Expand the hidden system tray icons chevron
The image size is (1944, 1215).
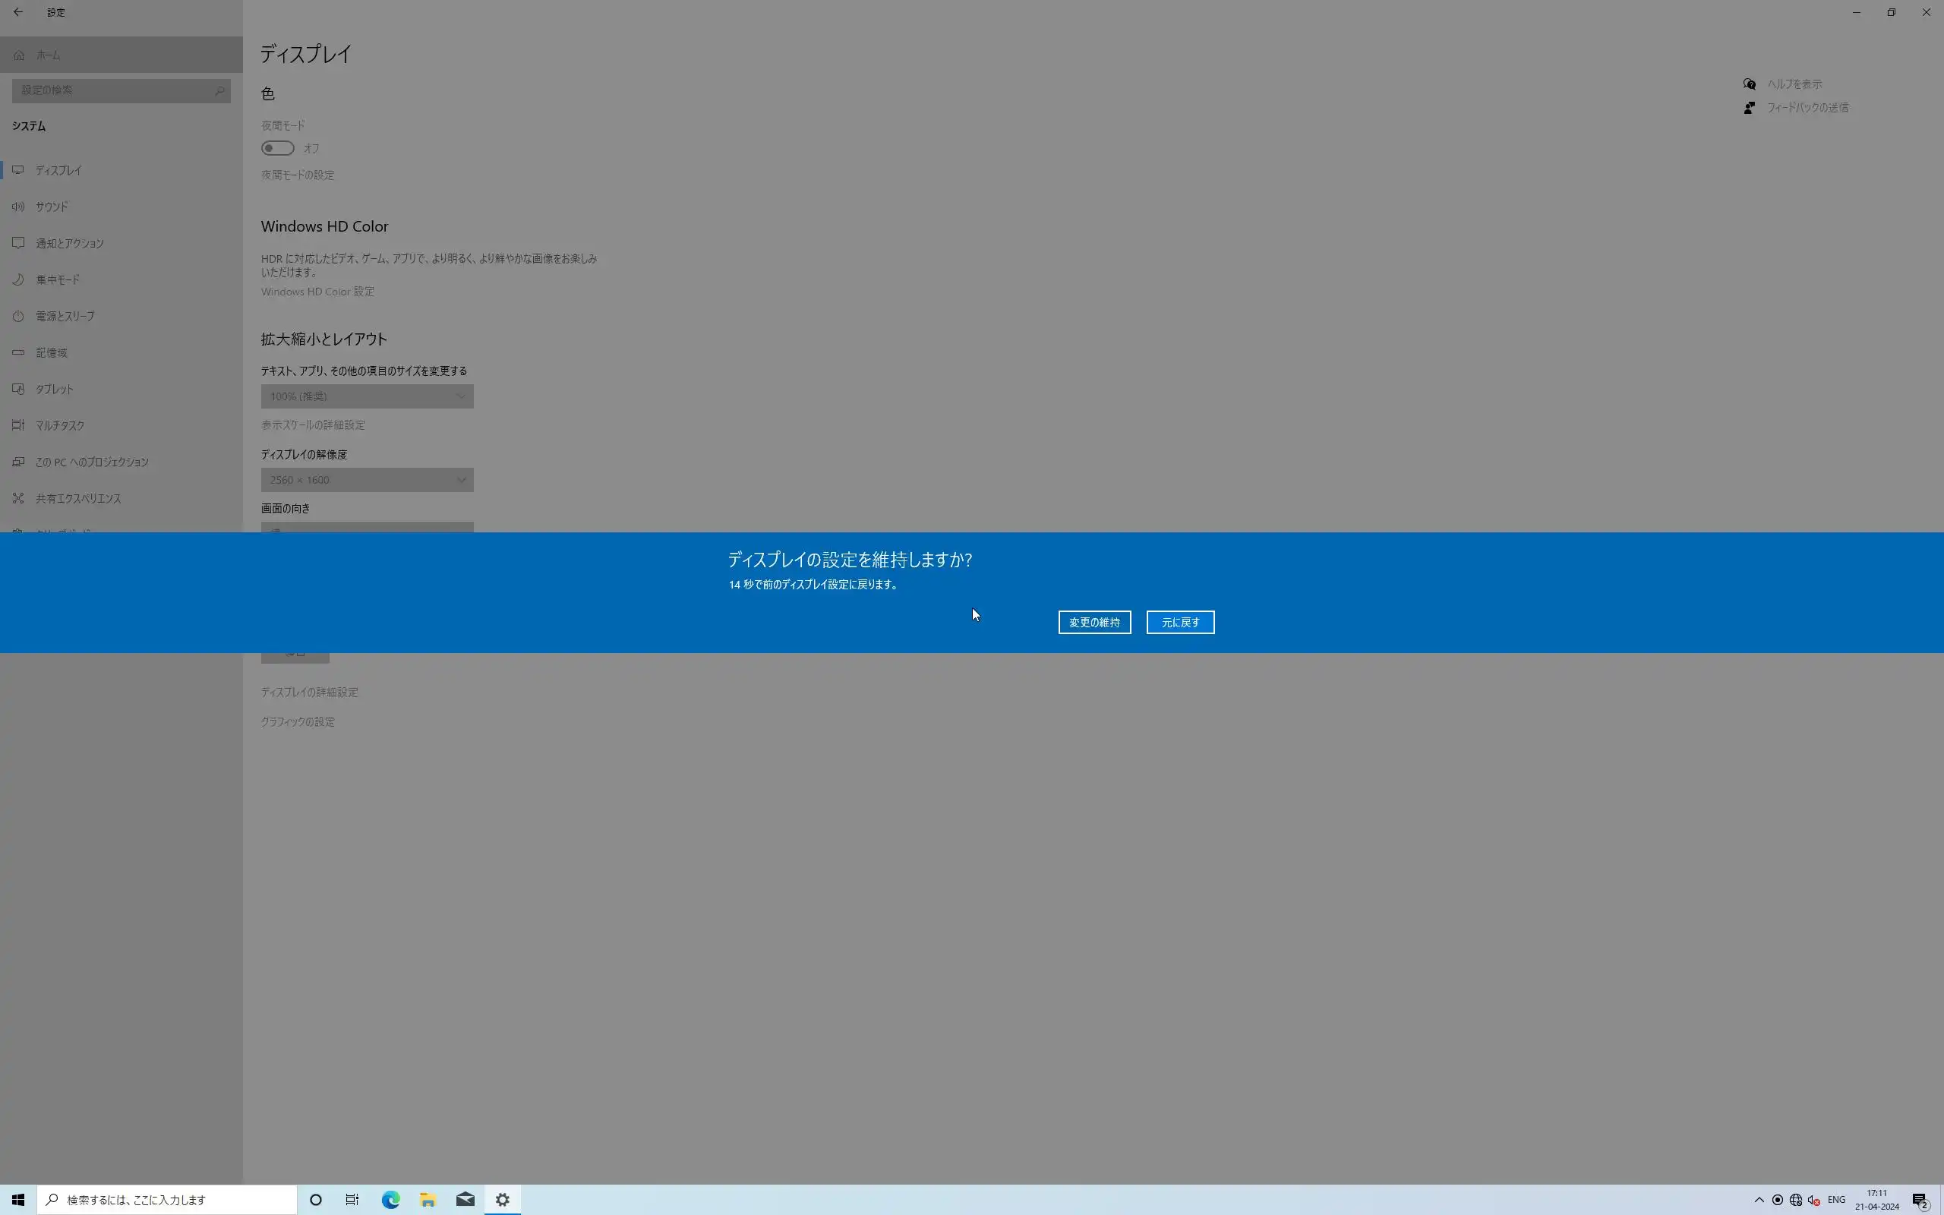pyautogui.click(x=1759, y=1200)
